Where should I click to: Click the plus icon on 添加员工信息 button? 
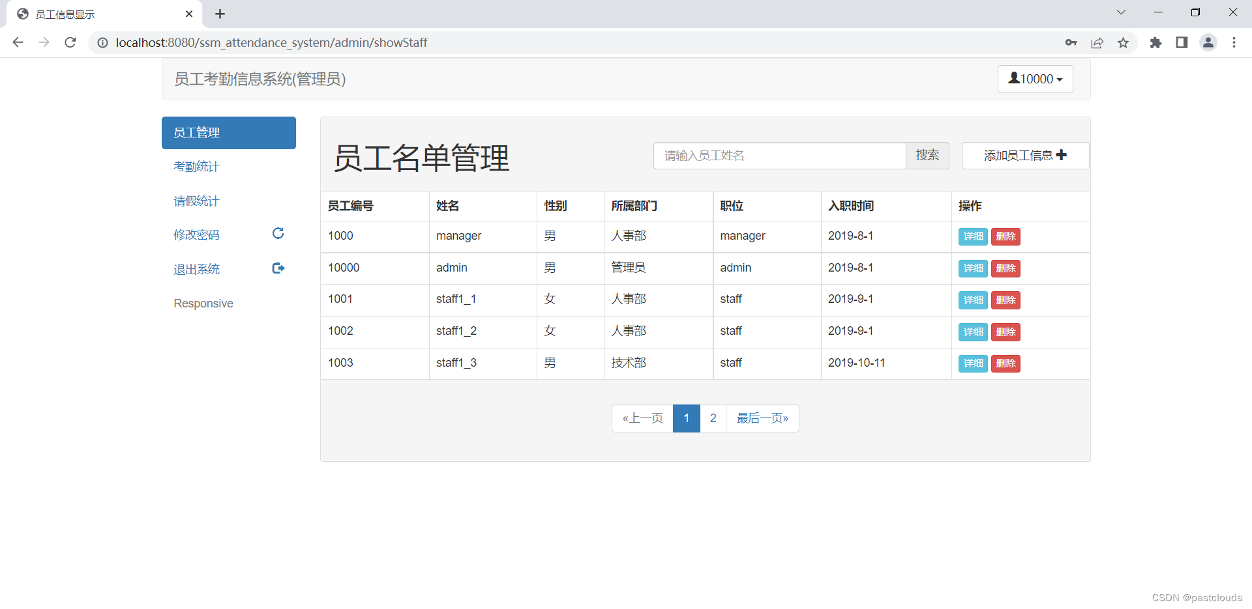(1062, 155)
